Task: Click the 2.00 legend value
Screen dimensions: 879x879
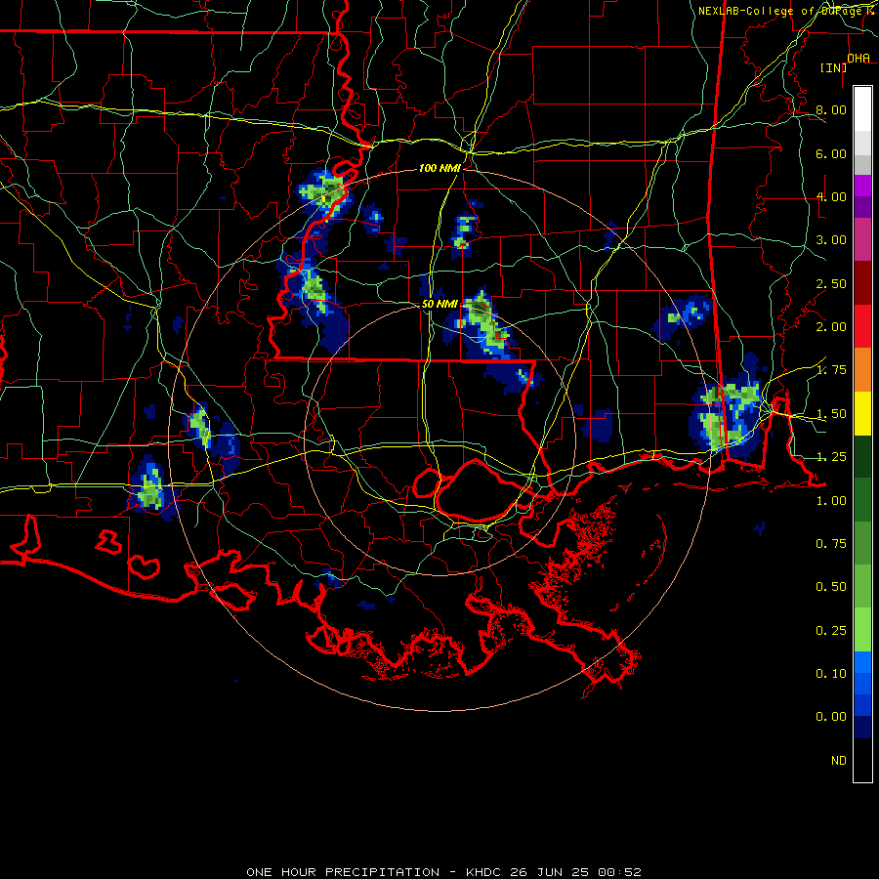Action: [x=831, y=327]
